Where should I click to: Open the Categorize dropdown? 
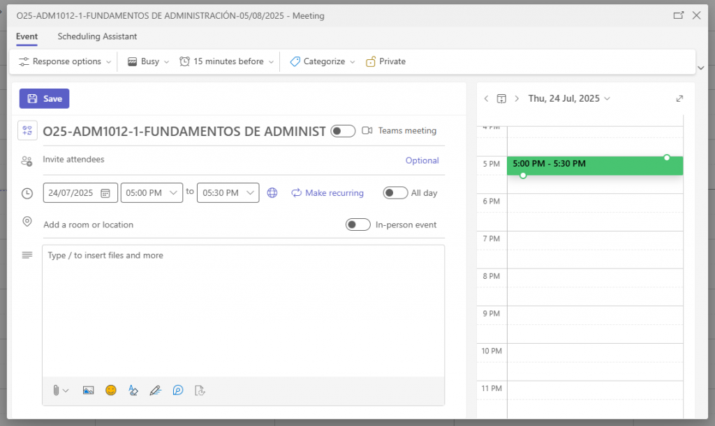pyautogui.click(x=323, y=61)
